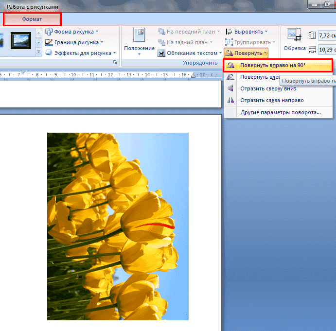Choose Отразить сверху вниз option
This screenshot has height=331, width=336.
point(267,88)
